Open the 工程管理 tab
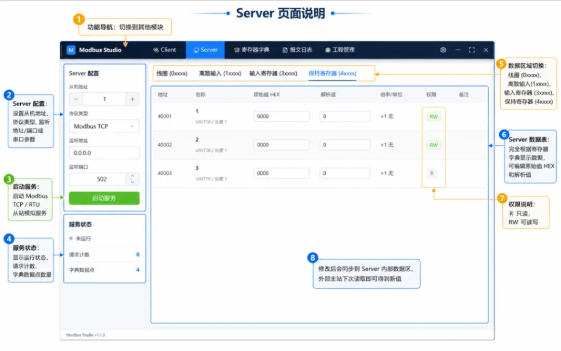 (340, 50)
